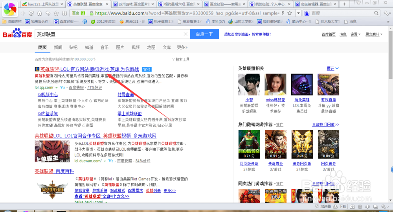This screenshot has width=393, height=212.
Task: Click the refresh page icon
Action: 31,13
